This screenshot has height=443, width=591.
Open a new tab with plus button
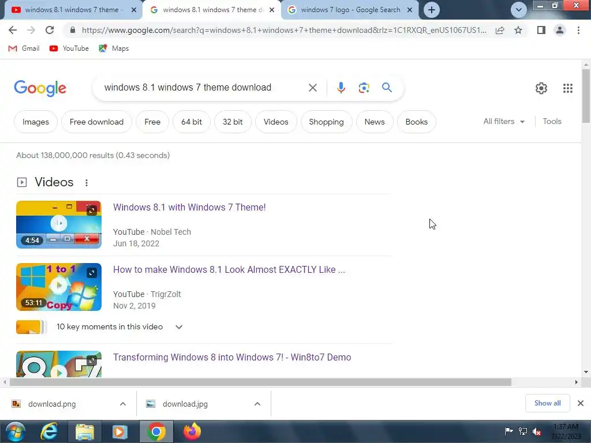[x=432, y=10]
